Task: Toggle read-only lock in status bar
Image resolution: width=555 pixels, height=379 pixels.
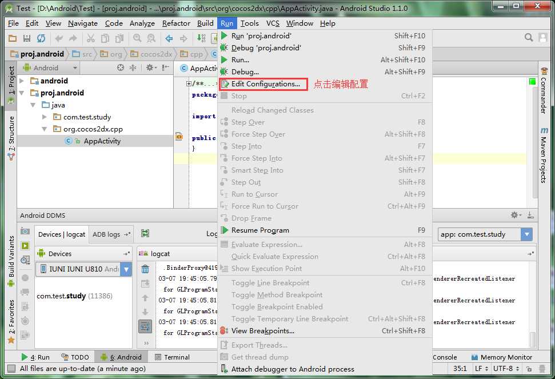Action: 529,369
